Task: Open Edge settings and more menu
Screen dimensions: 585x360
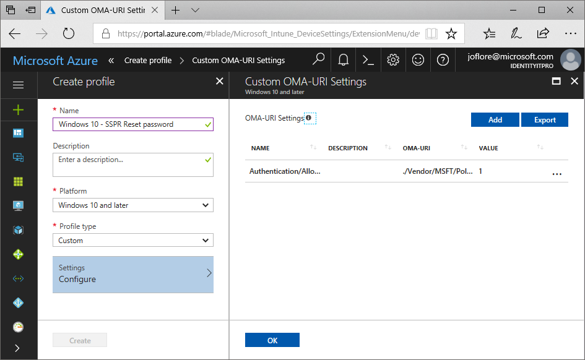Action: [570, 33]
